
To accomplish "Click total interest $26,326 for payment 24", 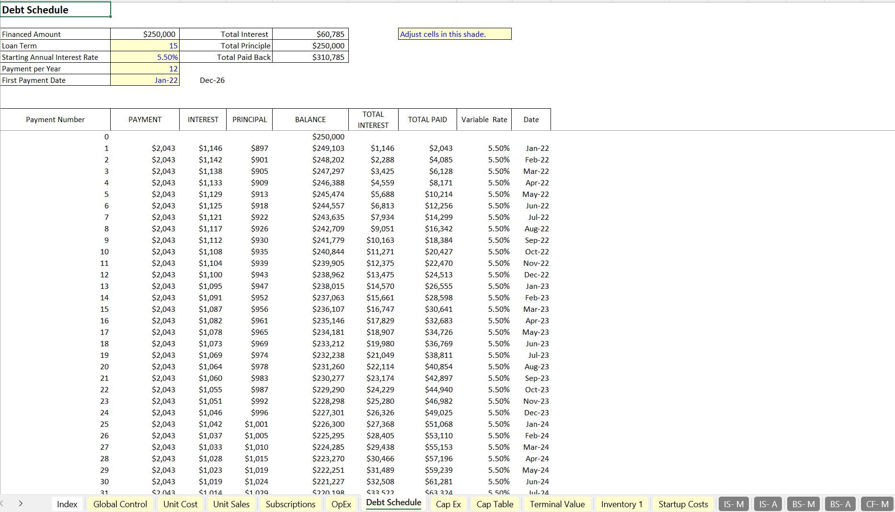I will 373,412.
